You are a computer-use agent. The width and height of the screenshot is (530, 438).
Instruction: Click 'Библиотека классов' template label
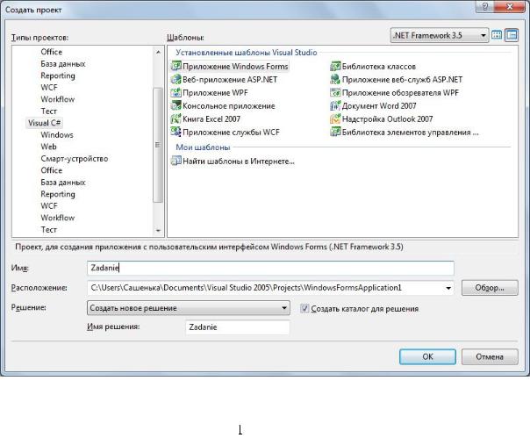[378, 67]
